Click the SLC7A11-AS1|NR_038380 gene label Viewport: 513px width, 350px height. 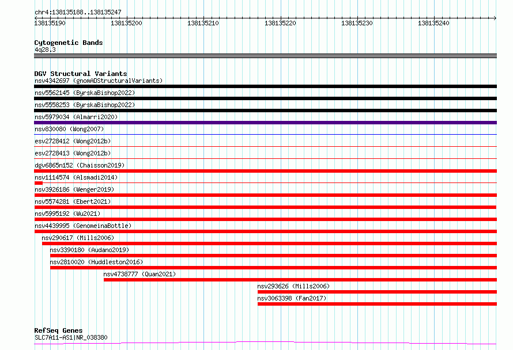71,337
